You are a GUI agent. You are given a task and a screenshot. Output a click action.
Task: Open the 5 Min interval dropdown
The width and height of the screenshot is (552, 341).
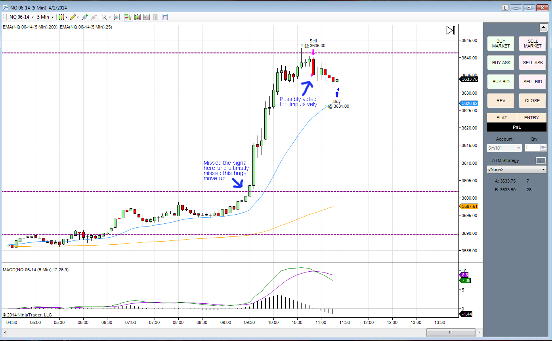[x=45, y=17]
